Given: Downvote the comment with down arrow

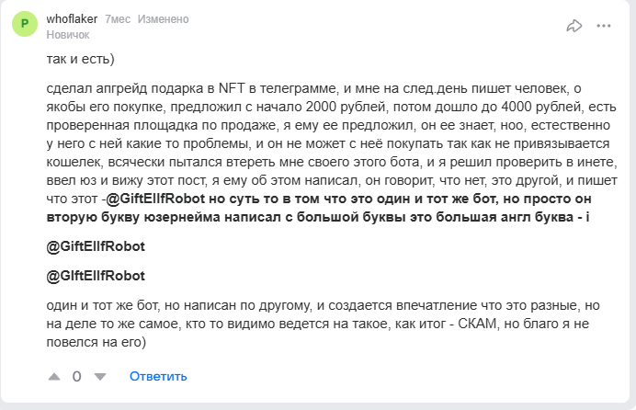Looking at the screenshot, I should pos(101,376).
